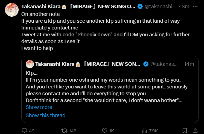Open the 14m quoted tweet timestamp
Viewport: 204px width, 134px height.
coord(189,64)
